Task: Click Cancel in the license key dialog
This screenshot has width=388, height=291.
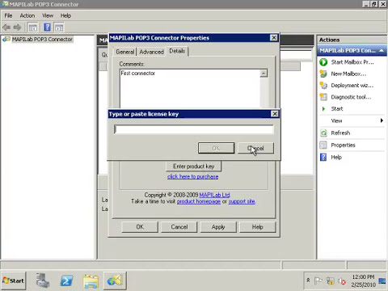Action: pos(255,148)
